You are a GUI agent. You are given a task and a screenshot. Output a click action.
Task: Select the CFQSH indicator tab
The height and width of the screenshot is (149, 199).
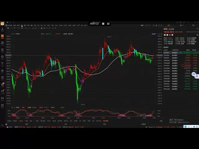coord(21,121)
